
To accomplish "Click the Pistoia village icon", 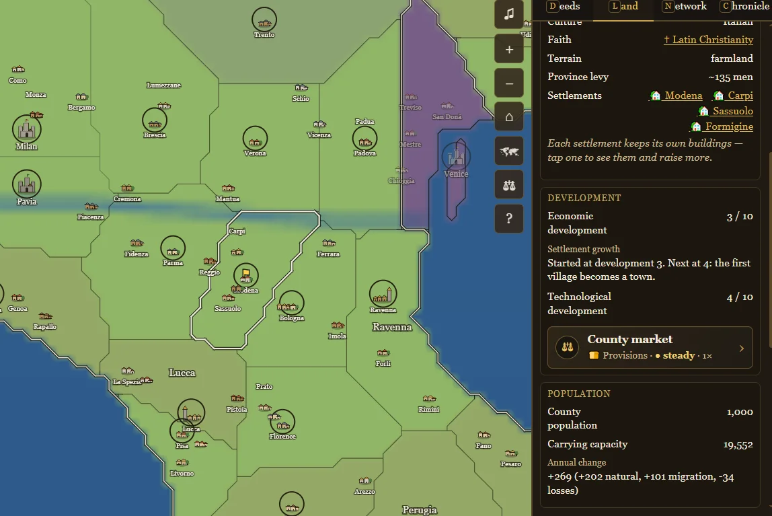I will coord(237,398).
